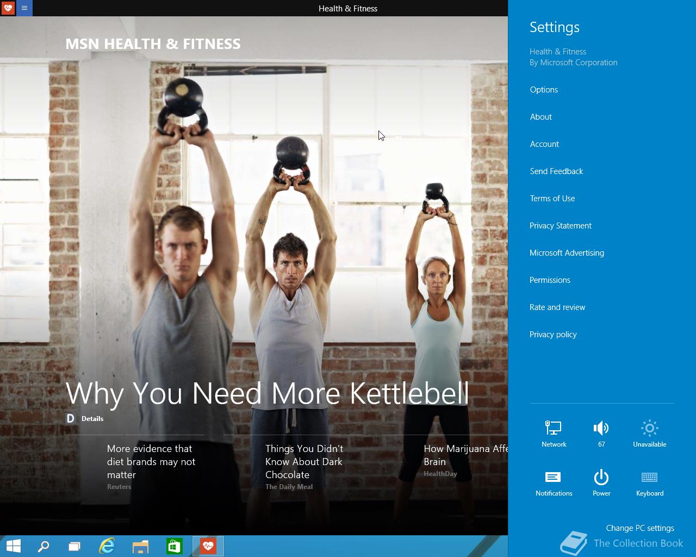Select Rate and review
The width and height of the screenshot is (696, 557).
[x=557, y=307]
